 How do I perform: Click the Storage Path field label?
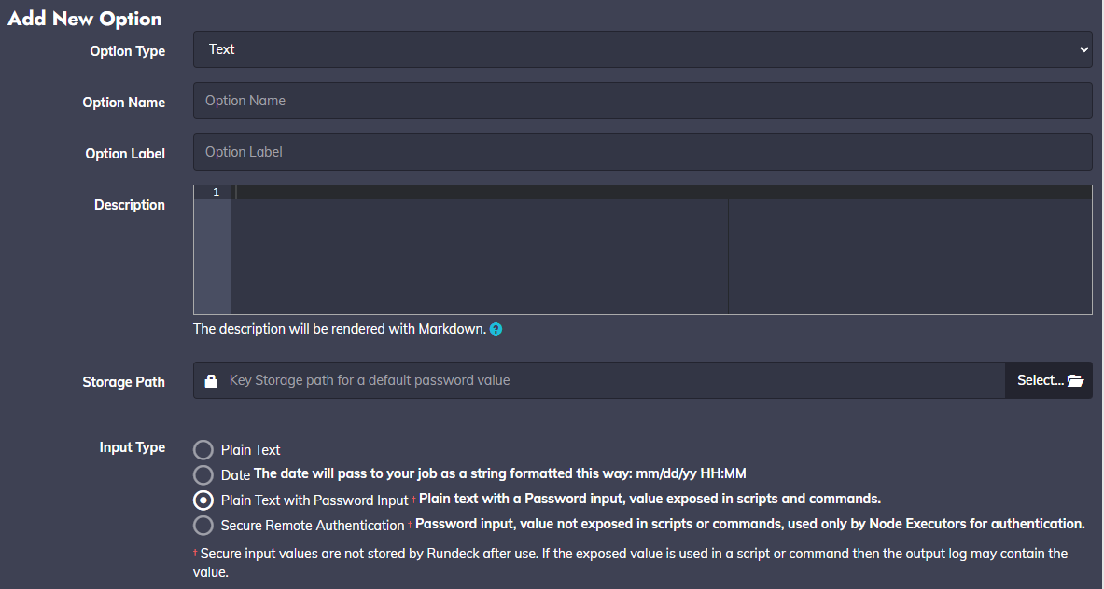(123, 382)
